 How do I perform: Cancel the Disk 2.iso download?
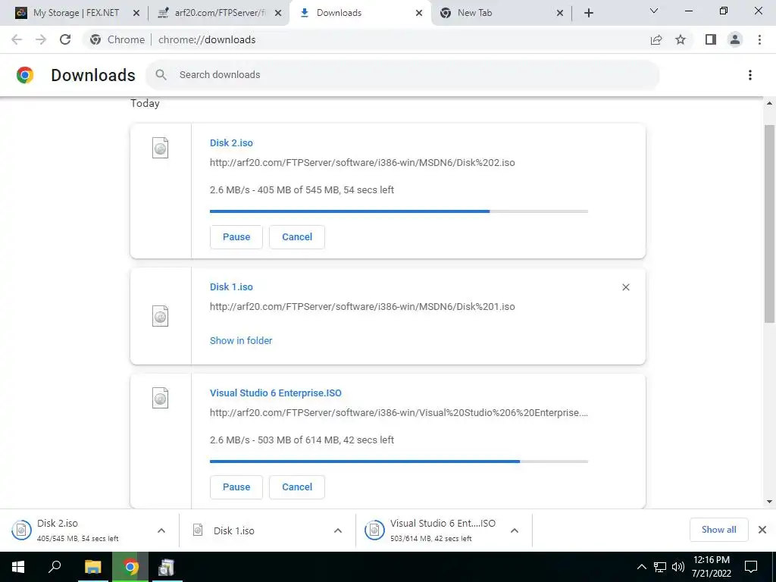(x=297, y=237)
